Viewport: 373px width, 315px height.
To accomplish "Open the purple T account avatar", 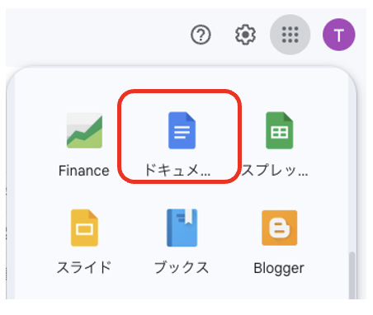I will 338,35.
